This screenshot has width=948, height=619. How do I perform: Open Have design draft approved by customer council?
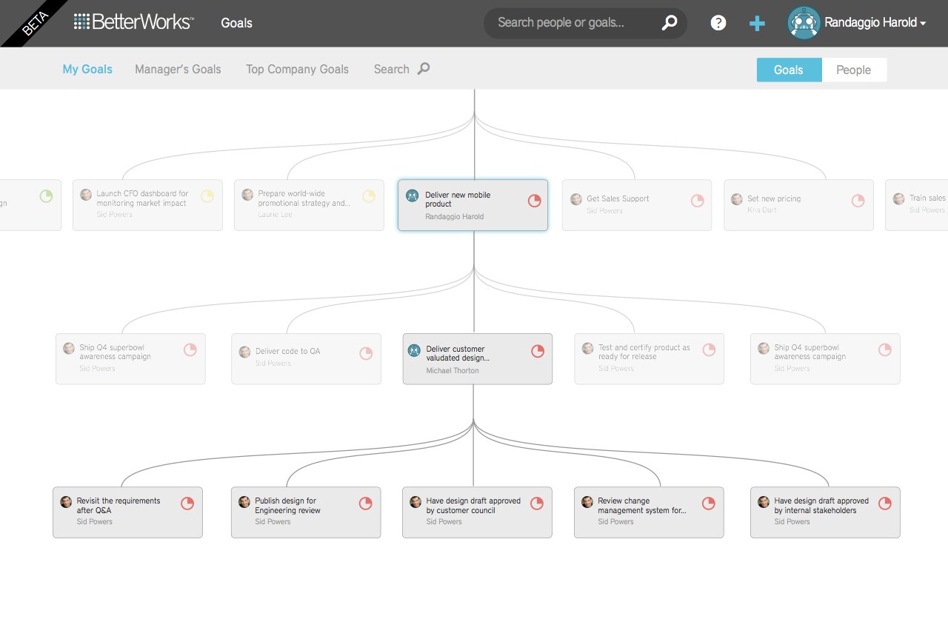pyautogui.click(x=473, y=506)
